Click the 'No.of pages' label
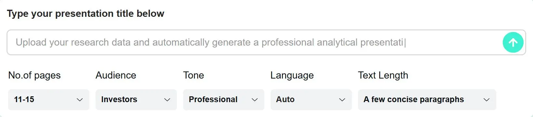 point(34,75)
